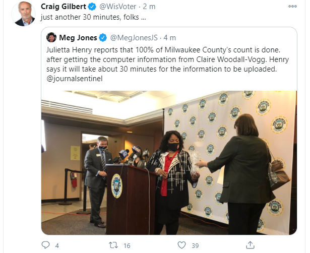Click the 2 m tweet timestamp

pyautogui.click(x=149, y=7)
